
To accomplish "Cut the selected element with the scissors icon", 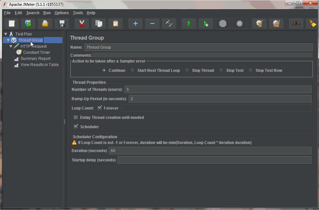I will click(82, 23).
